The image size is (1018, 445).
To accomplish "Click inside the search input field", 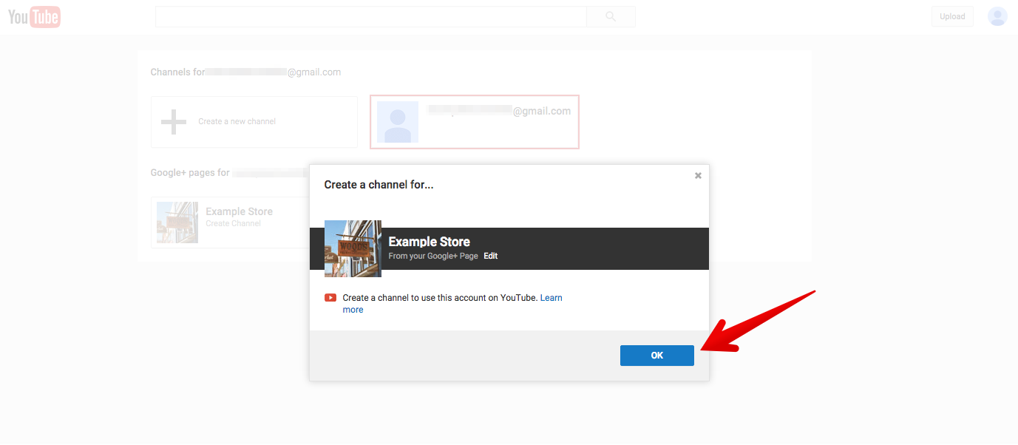I will click(370, 16).
